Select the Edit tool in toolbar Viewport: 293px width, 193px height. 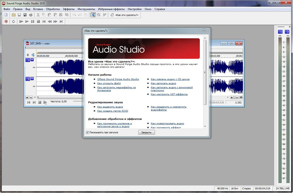point(93,15)
